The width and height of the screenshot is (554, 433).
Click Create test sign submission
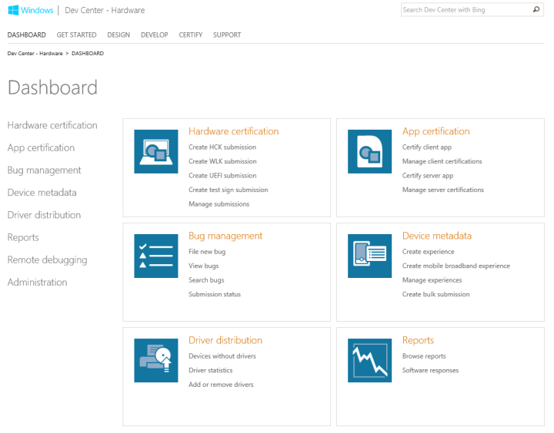tap(229, 190)
